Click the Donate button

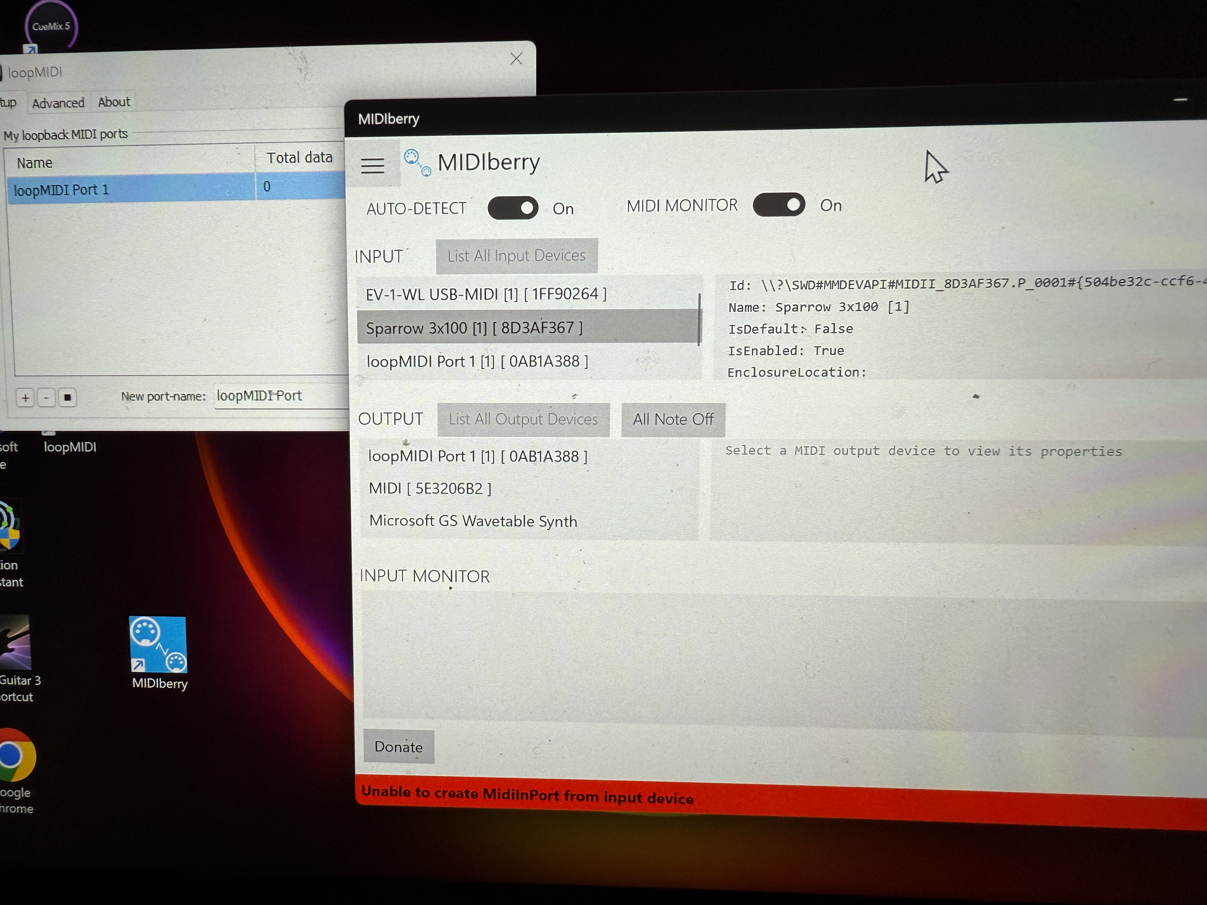[x=398, y=747]
